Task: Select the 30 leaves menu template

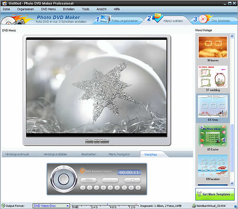Action: pyautogui.click(x=213, y=49)
